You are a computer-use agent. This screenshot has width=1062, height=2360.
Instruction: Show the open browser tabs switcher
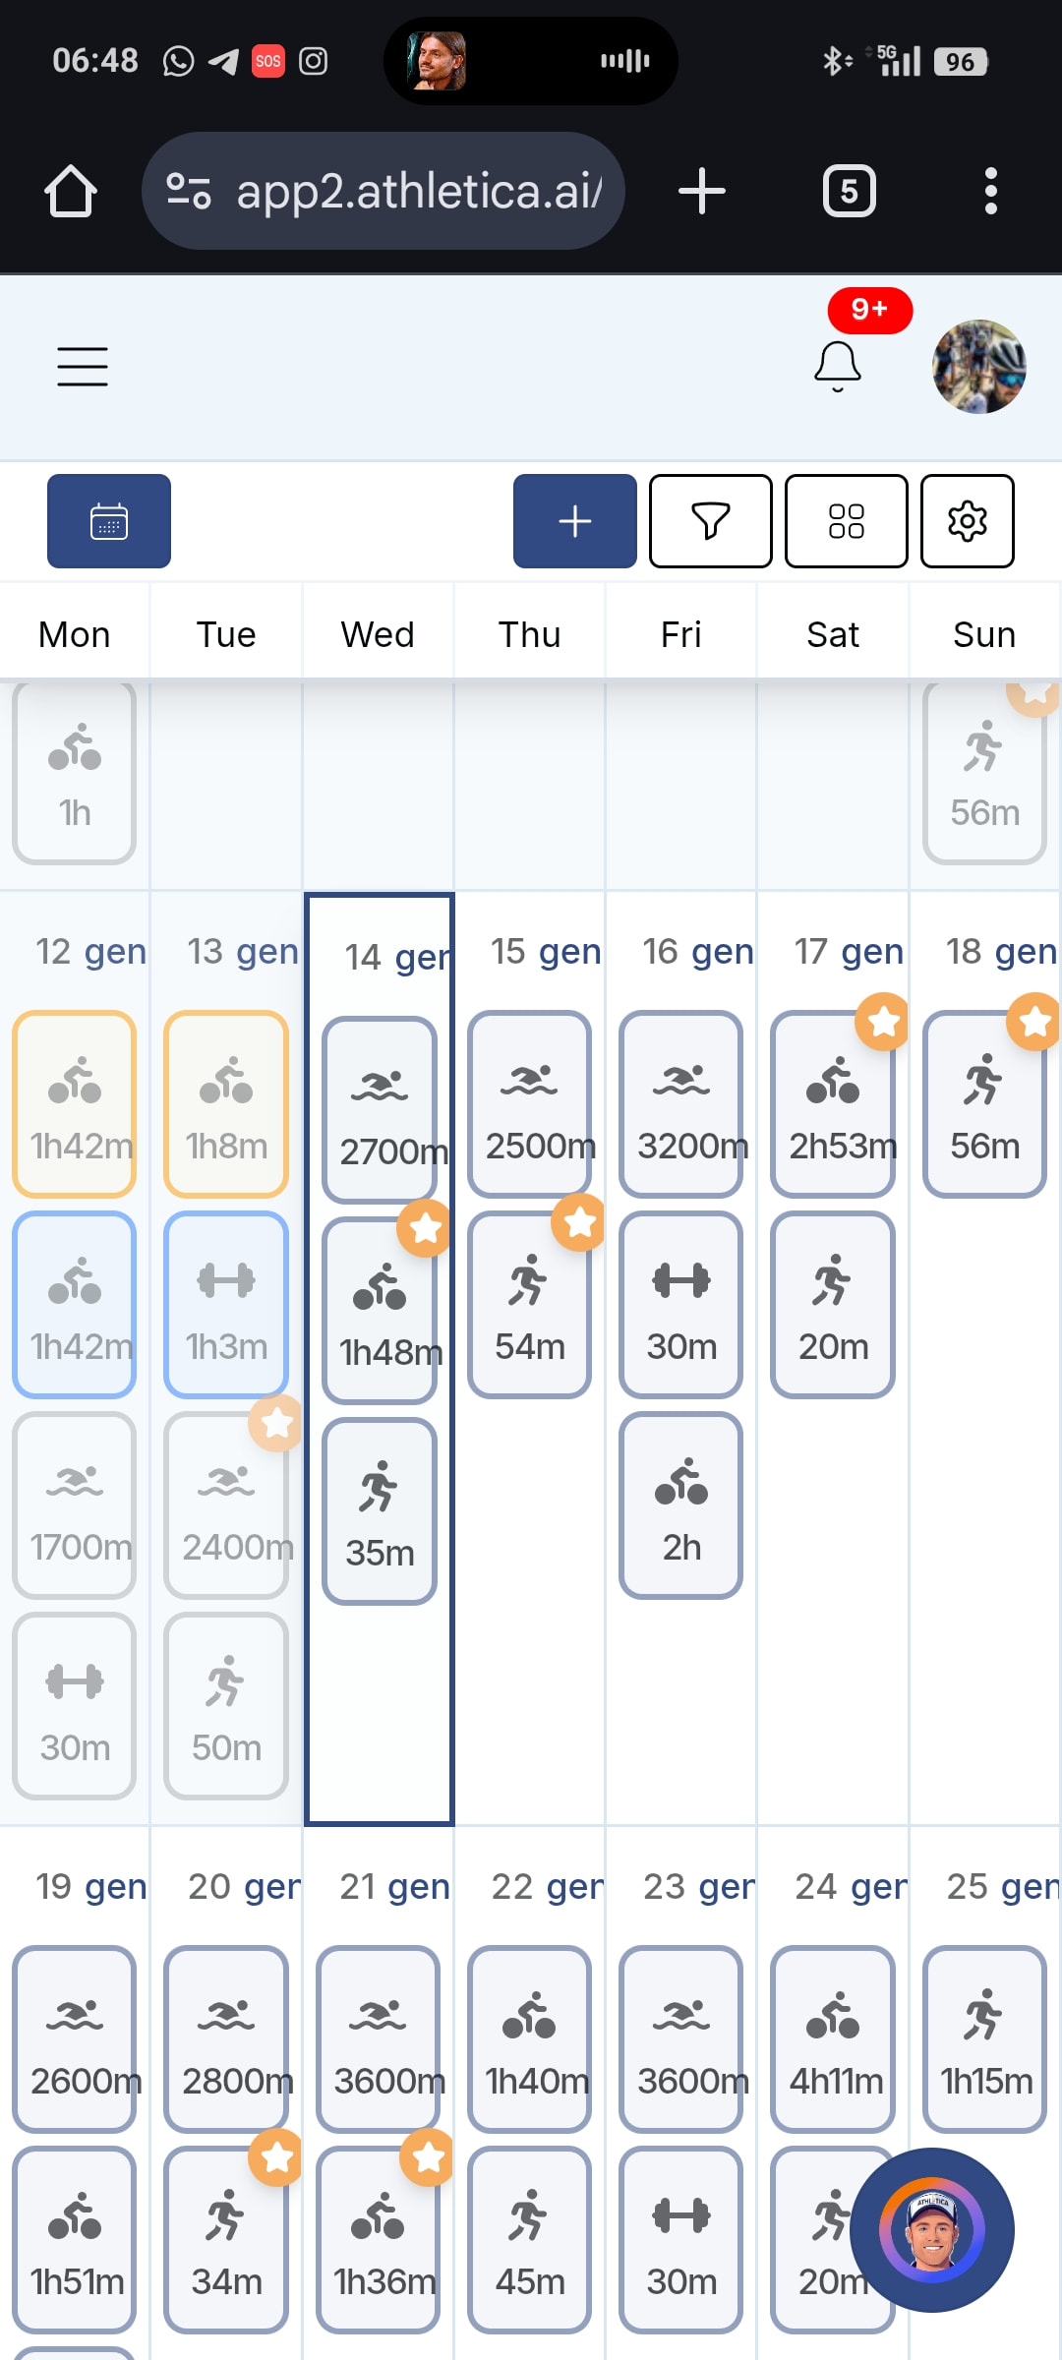click(849, 191)
